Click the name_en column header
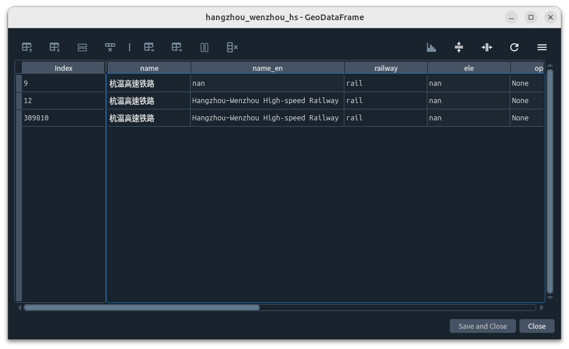Image resolution: width=569 pixels, height=349 pixels. coord(267,68)
